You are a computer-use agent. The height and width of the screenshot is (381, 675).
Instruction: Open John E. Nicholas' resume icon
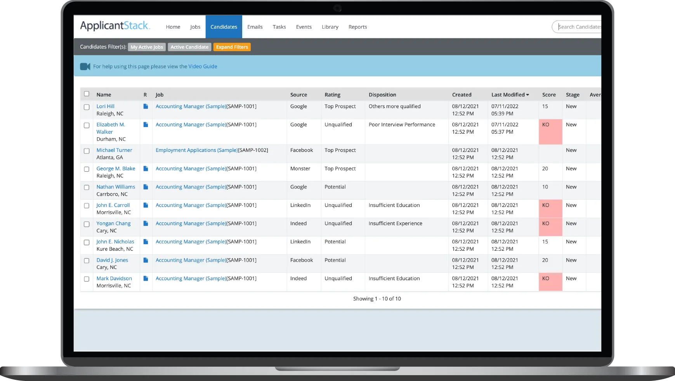[x=146, y=241]
